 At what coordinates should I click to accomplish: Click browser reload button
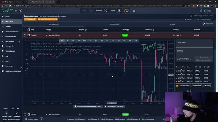(x=10, y=6)
